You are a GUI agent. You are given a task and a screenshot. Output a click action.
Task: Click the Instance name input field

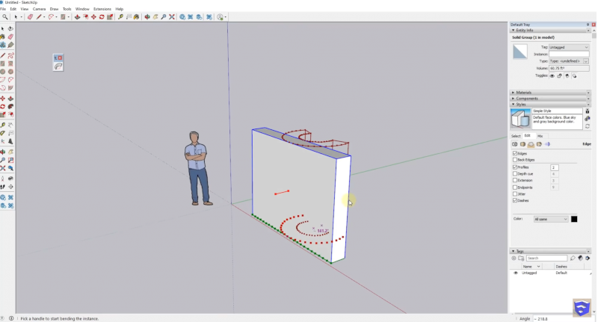(569, 54)
